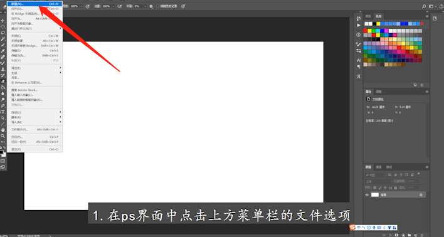The height and width of the screenshot is (237, 444).
Task: Toggle lock position in Layers panel
Action: pyautogui.click(x=385, y=187)
